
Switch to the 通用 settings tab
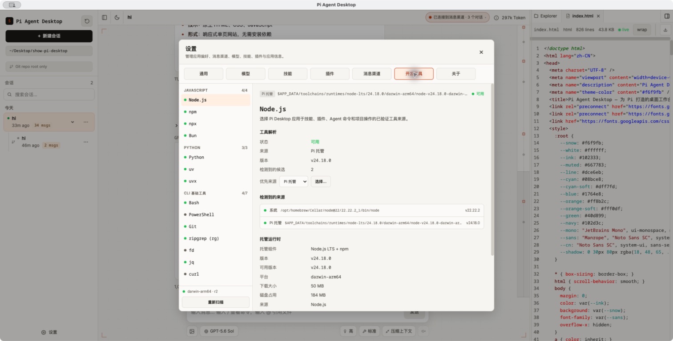point(204,74)
